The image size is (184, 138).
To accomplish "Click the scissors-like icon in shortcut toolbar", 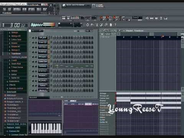I will coord(101,25).
